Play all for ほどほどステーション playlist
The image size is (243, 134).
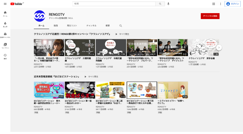click(x=92, y=77)
